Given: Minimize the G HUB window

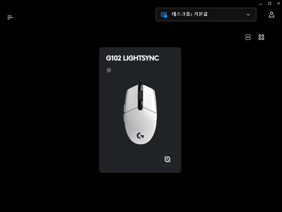Looking at the screenshot, I should coord(261,3).
